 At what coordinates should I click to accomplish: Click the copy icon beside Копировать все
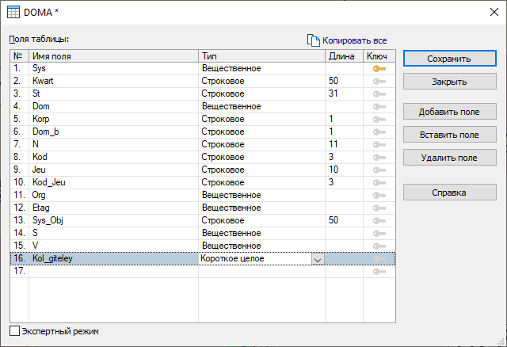pyautogui.click(x=313, y=40)
